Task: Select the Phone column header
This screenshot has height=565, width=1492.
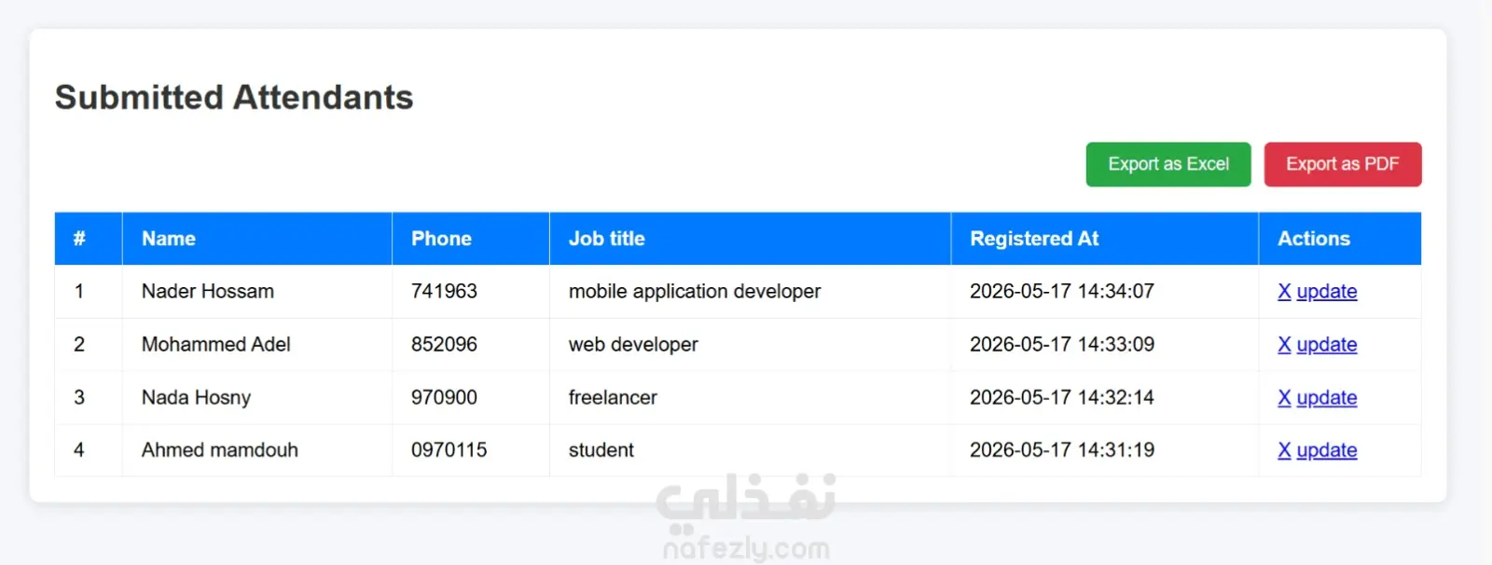Action: (471, 239)
